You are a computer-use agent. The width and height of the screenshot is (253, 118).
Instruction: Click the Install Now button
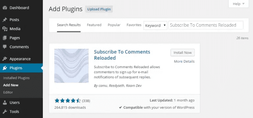click(x=183, y=52)
